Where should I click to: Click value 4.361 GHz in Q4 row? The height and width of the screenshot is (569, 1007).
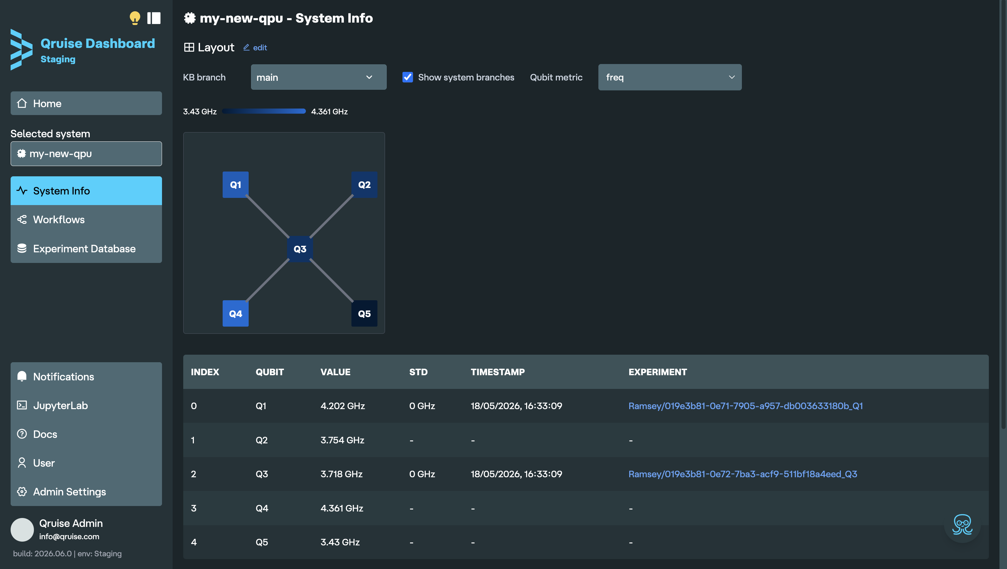tap(342, 508)
